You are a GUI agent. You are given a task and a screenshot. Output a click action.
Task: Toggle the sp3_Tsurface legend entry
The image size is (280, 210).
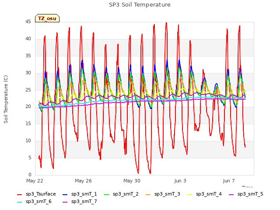point(36,194)
